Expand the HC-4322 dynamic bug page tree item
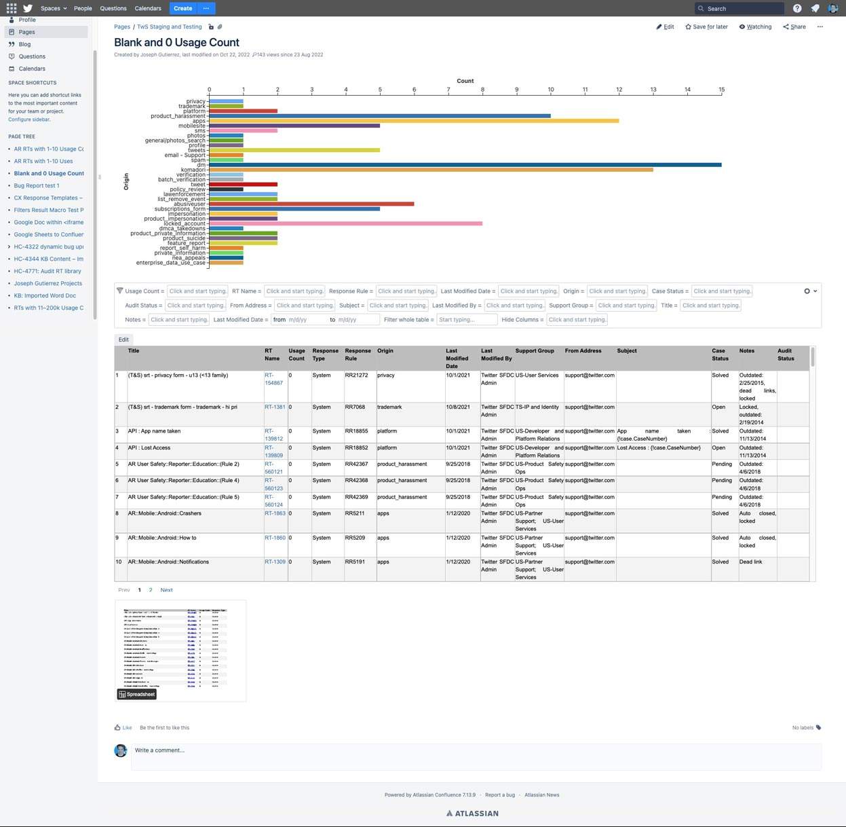846x827 pixels. [9, 247]
